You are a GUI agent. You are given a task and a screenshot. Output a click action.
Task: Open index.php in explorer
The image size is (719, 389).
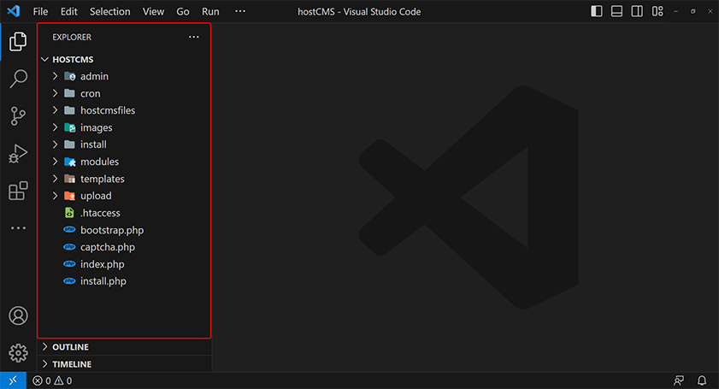pos(103,264)
